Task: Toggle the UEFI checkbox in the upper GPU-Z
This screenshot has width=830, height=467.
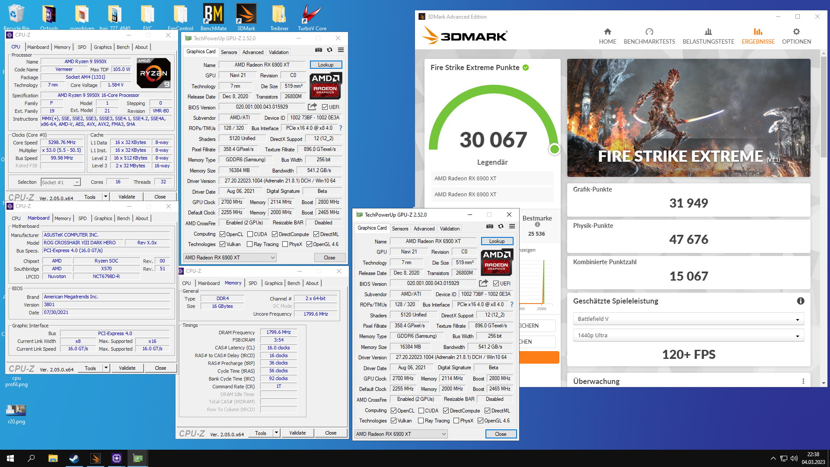Action: tap(325, 107)
